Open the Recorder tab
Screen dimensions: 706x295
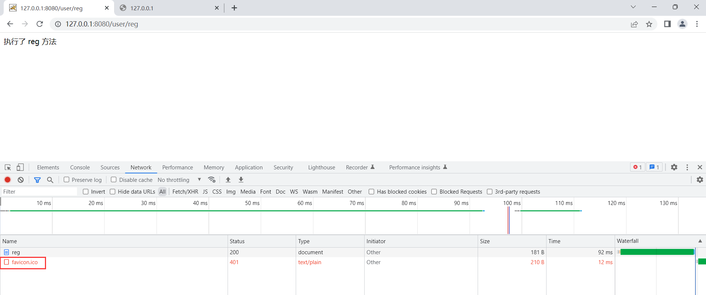[360, 168]
